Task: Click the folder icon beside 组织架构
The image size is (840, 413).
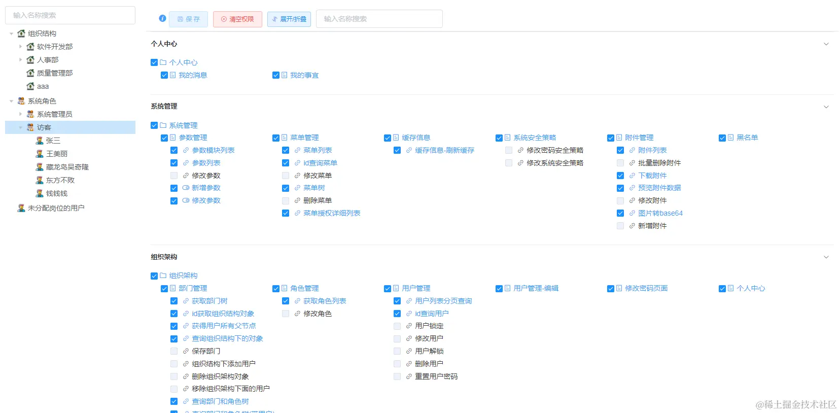Action: [163, 276]
